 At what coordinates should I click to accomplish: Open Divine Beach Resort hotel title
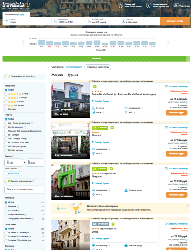(x=124, y=94)
